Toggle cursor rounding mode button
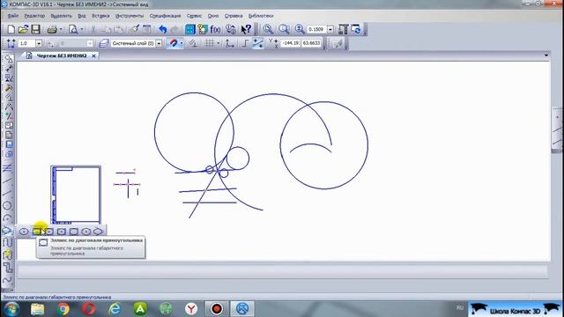 pos(258,43)
